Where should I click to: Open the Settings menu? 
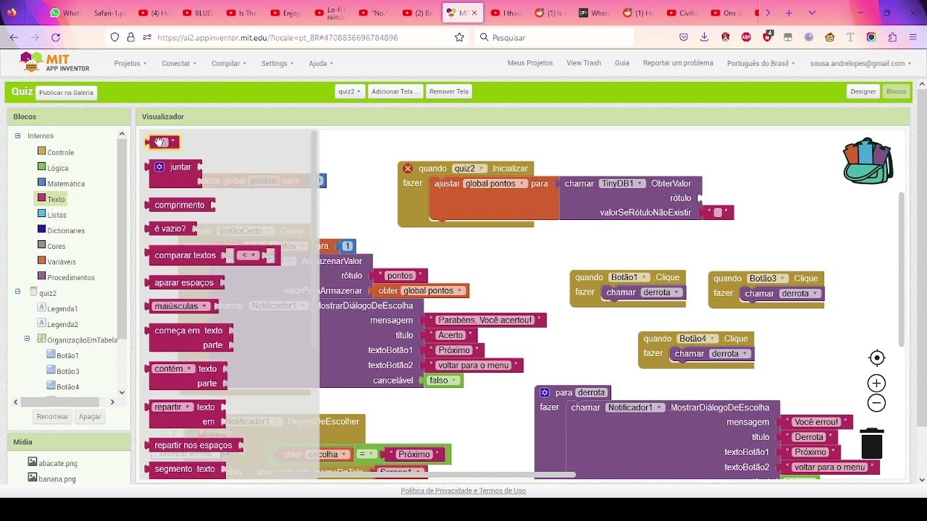pos(277,63)
